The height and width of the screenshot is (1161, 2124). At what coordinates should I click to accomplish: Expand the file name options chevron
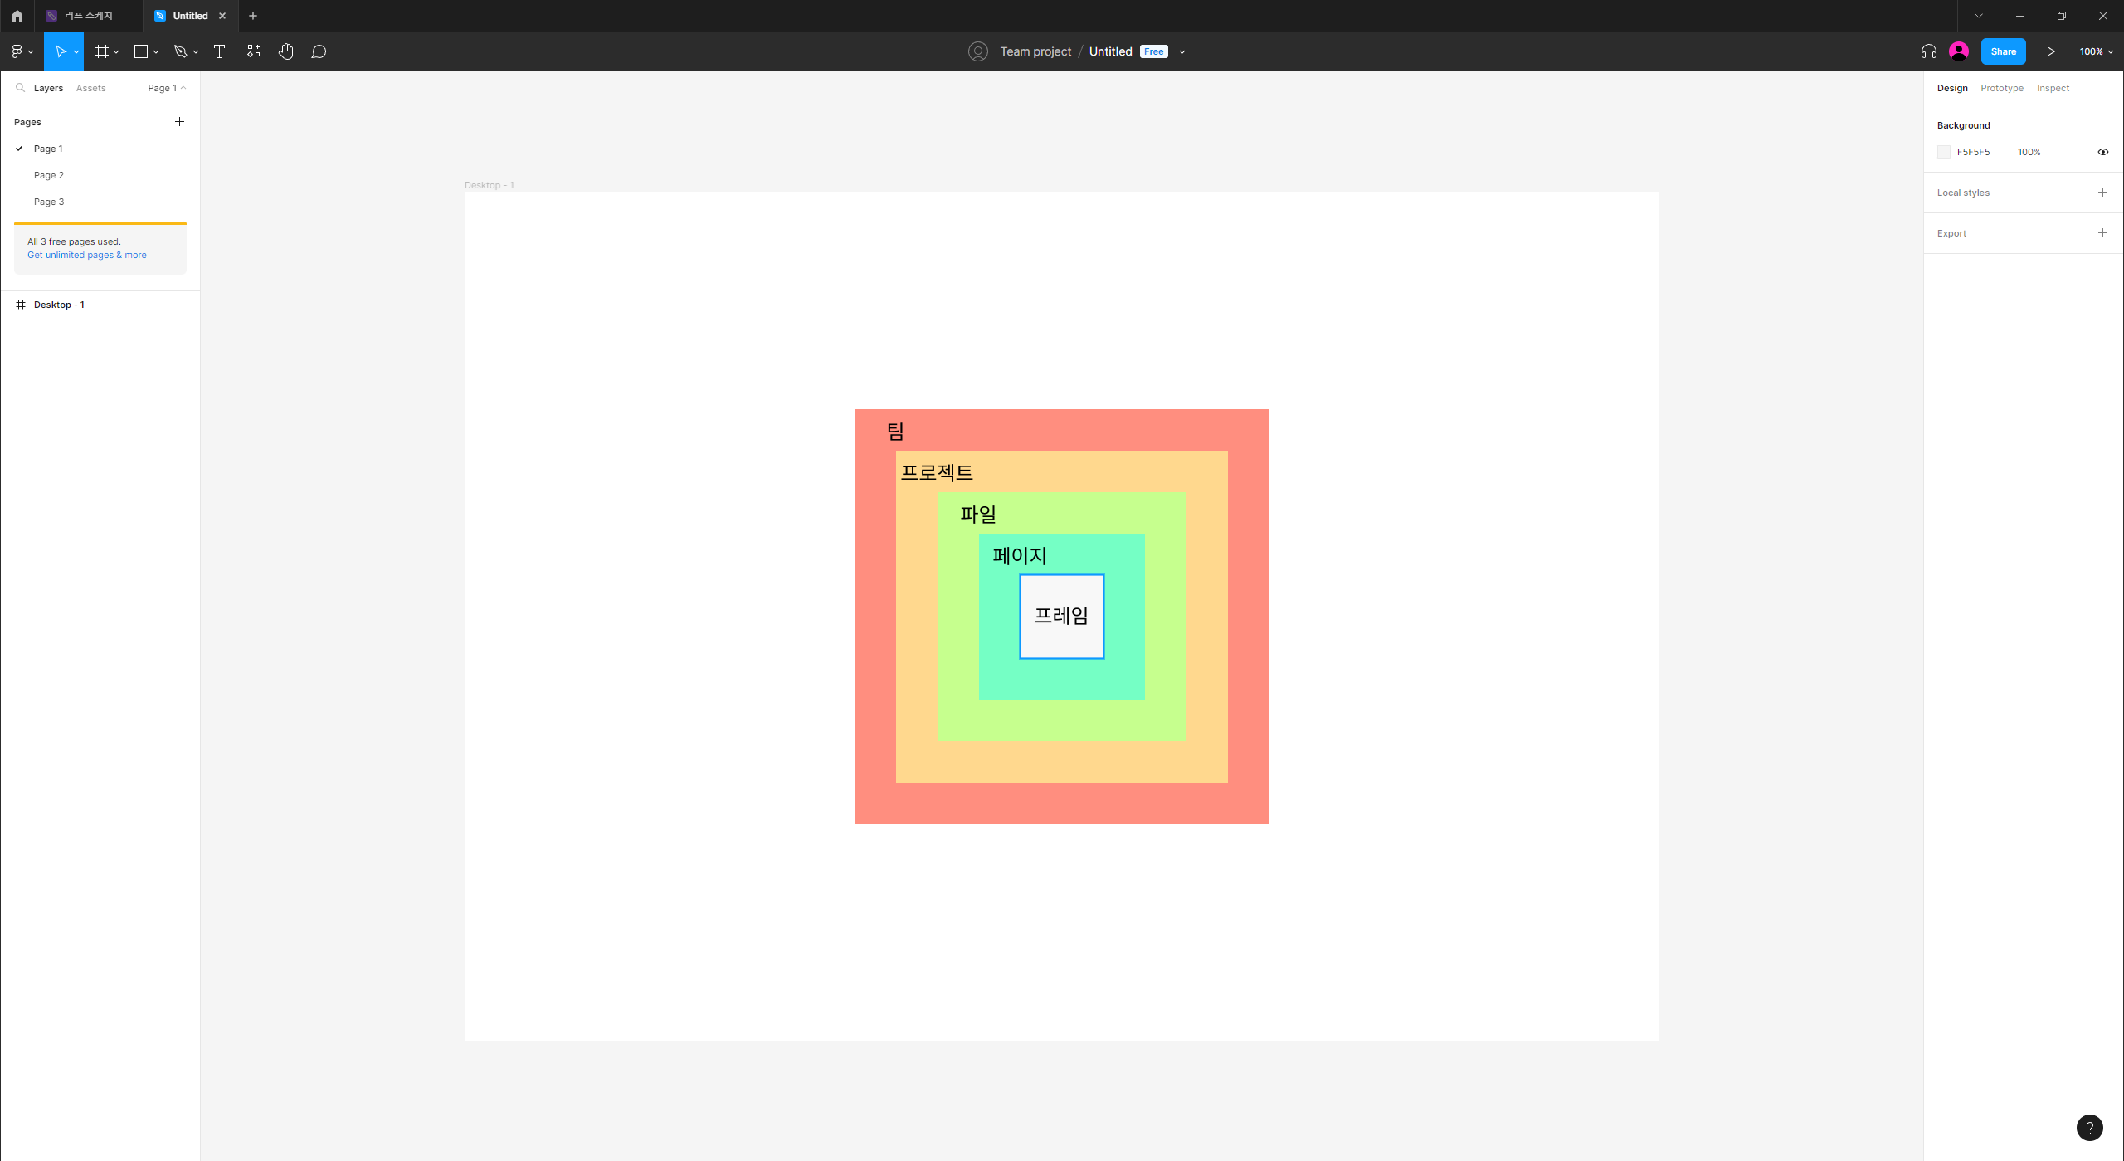click(x=1182, y=51)
